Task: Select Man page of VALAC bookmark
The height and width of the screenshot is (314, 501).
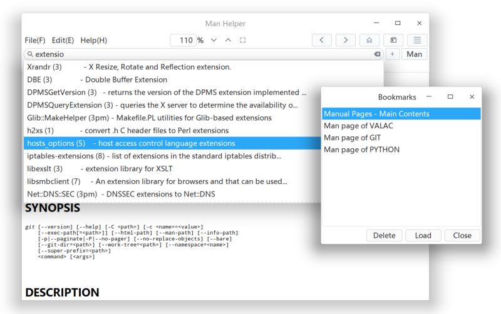Action: coord(401,126)
